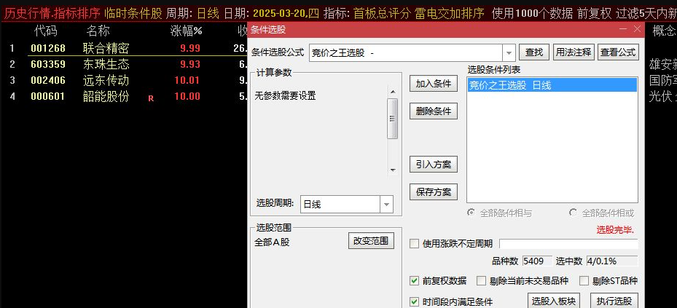Click the 计算参数 scrollbar thumb
Screen dimensions: 677x308
point(393,119)
